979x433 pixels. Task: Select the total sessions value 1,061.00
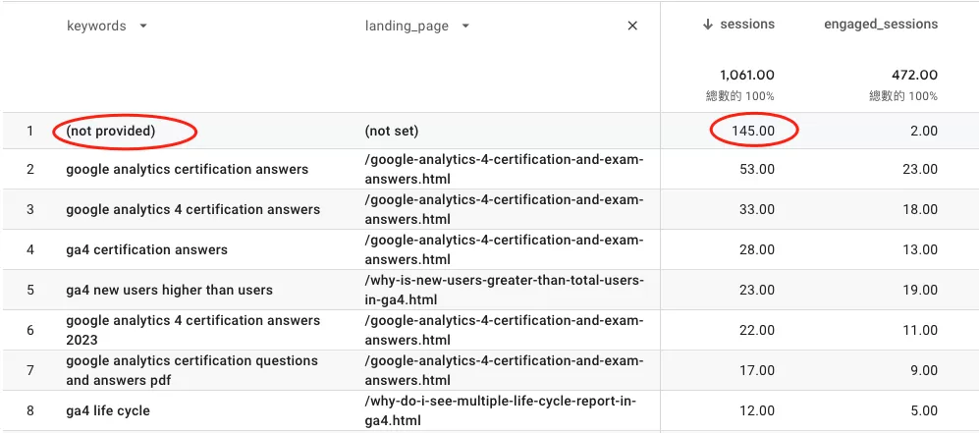pos(746,76)
